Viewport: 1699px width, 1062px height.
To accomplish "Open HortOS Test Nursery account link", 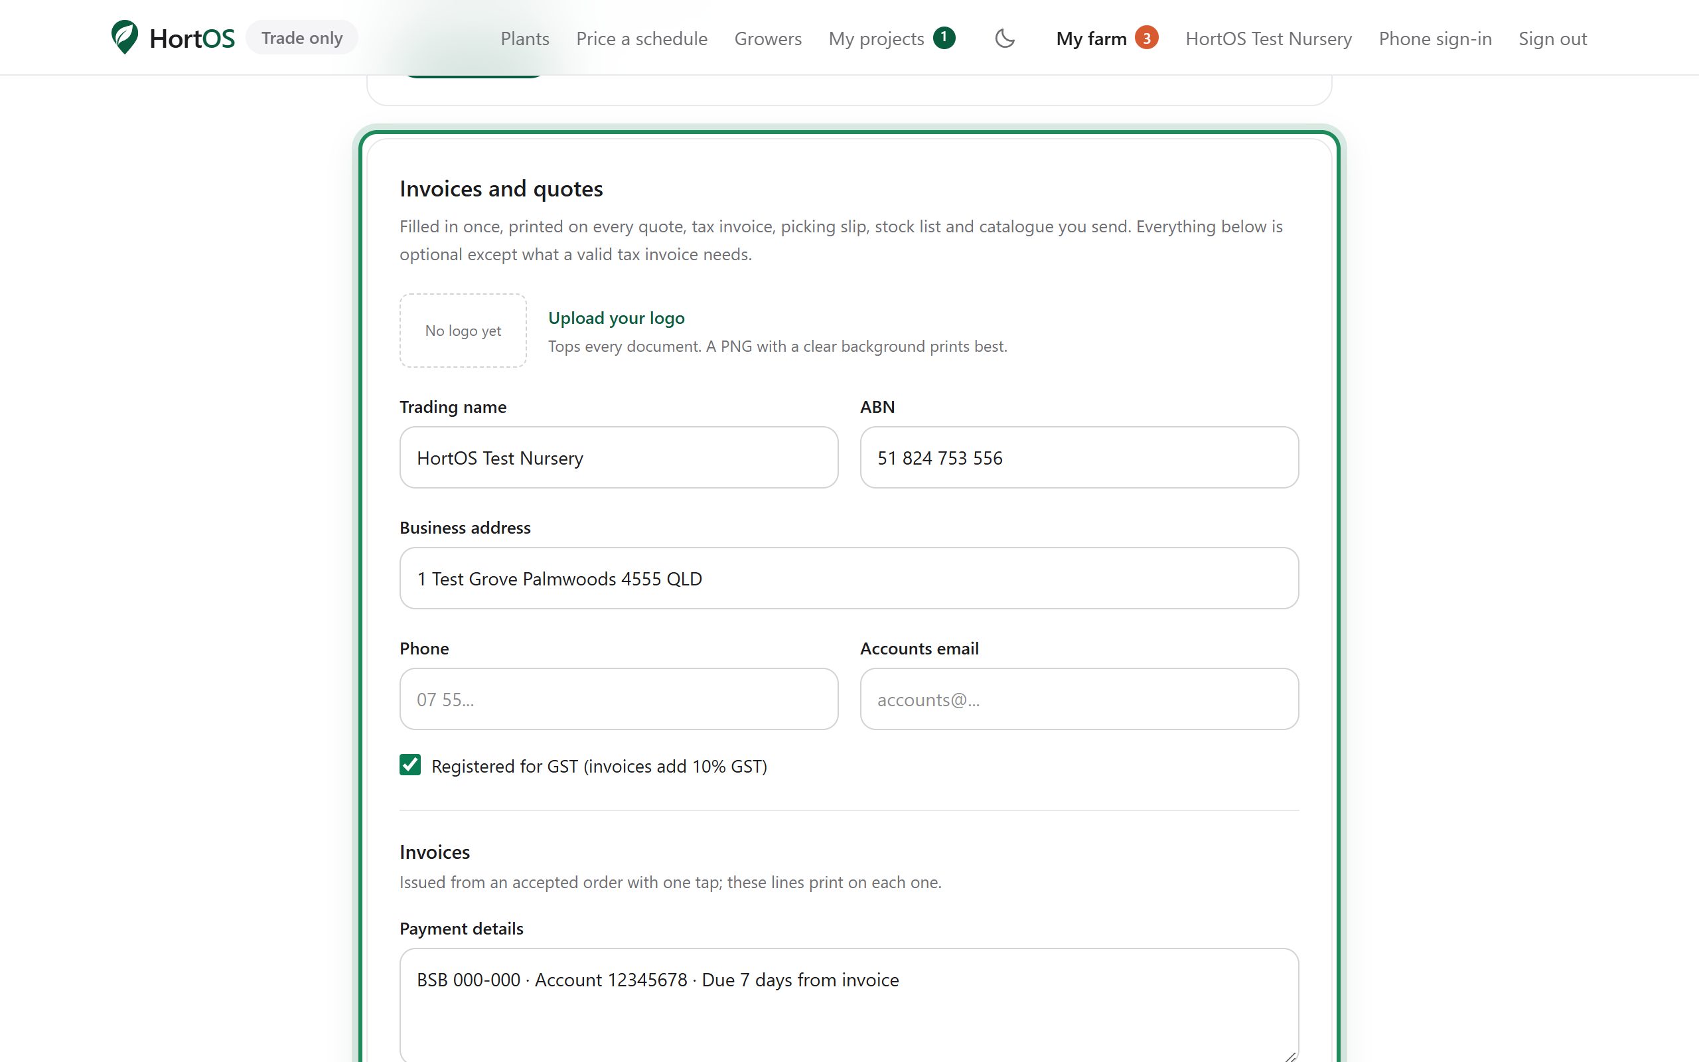I will point(1269,38).
